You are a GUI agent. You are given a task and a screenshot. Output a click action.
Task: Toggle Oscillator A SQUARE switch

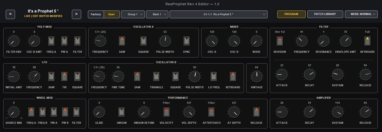tap(144, 41)
